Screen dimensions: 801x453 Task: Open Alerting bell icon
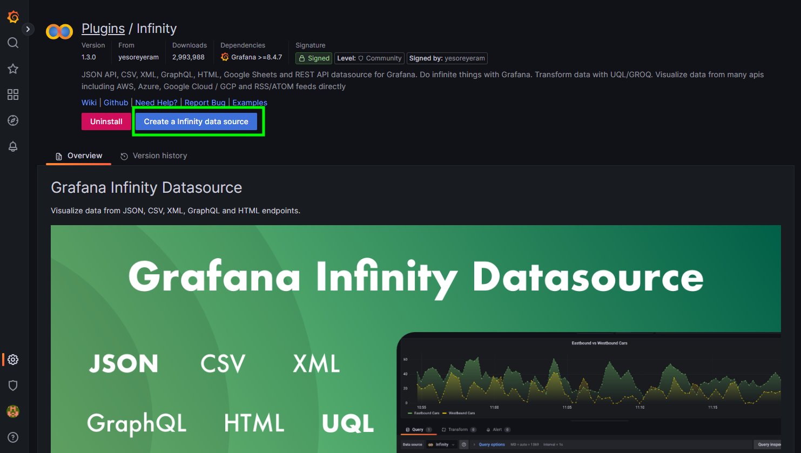pyautogui.click(x=13, y=146)
